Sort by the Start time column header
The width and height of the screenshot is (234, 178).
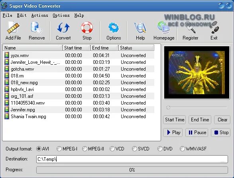[77, 48]
